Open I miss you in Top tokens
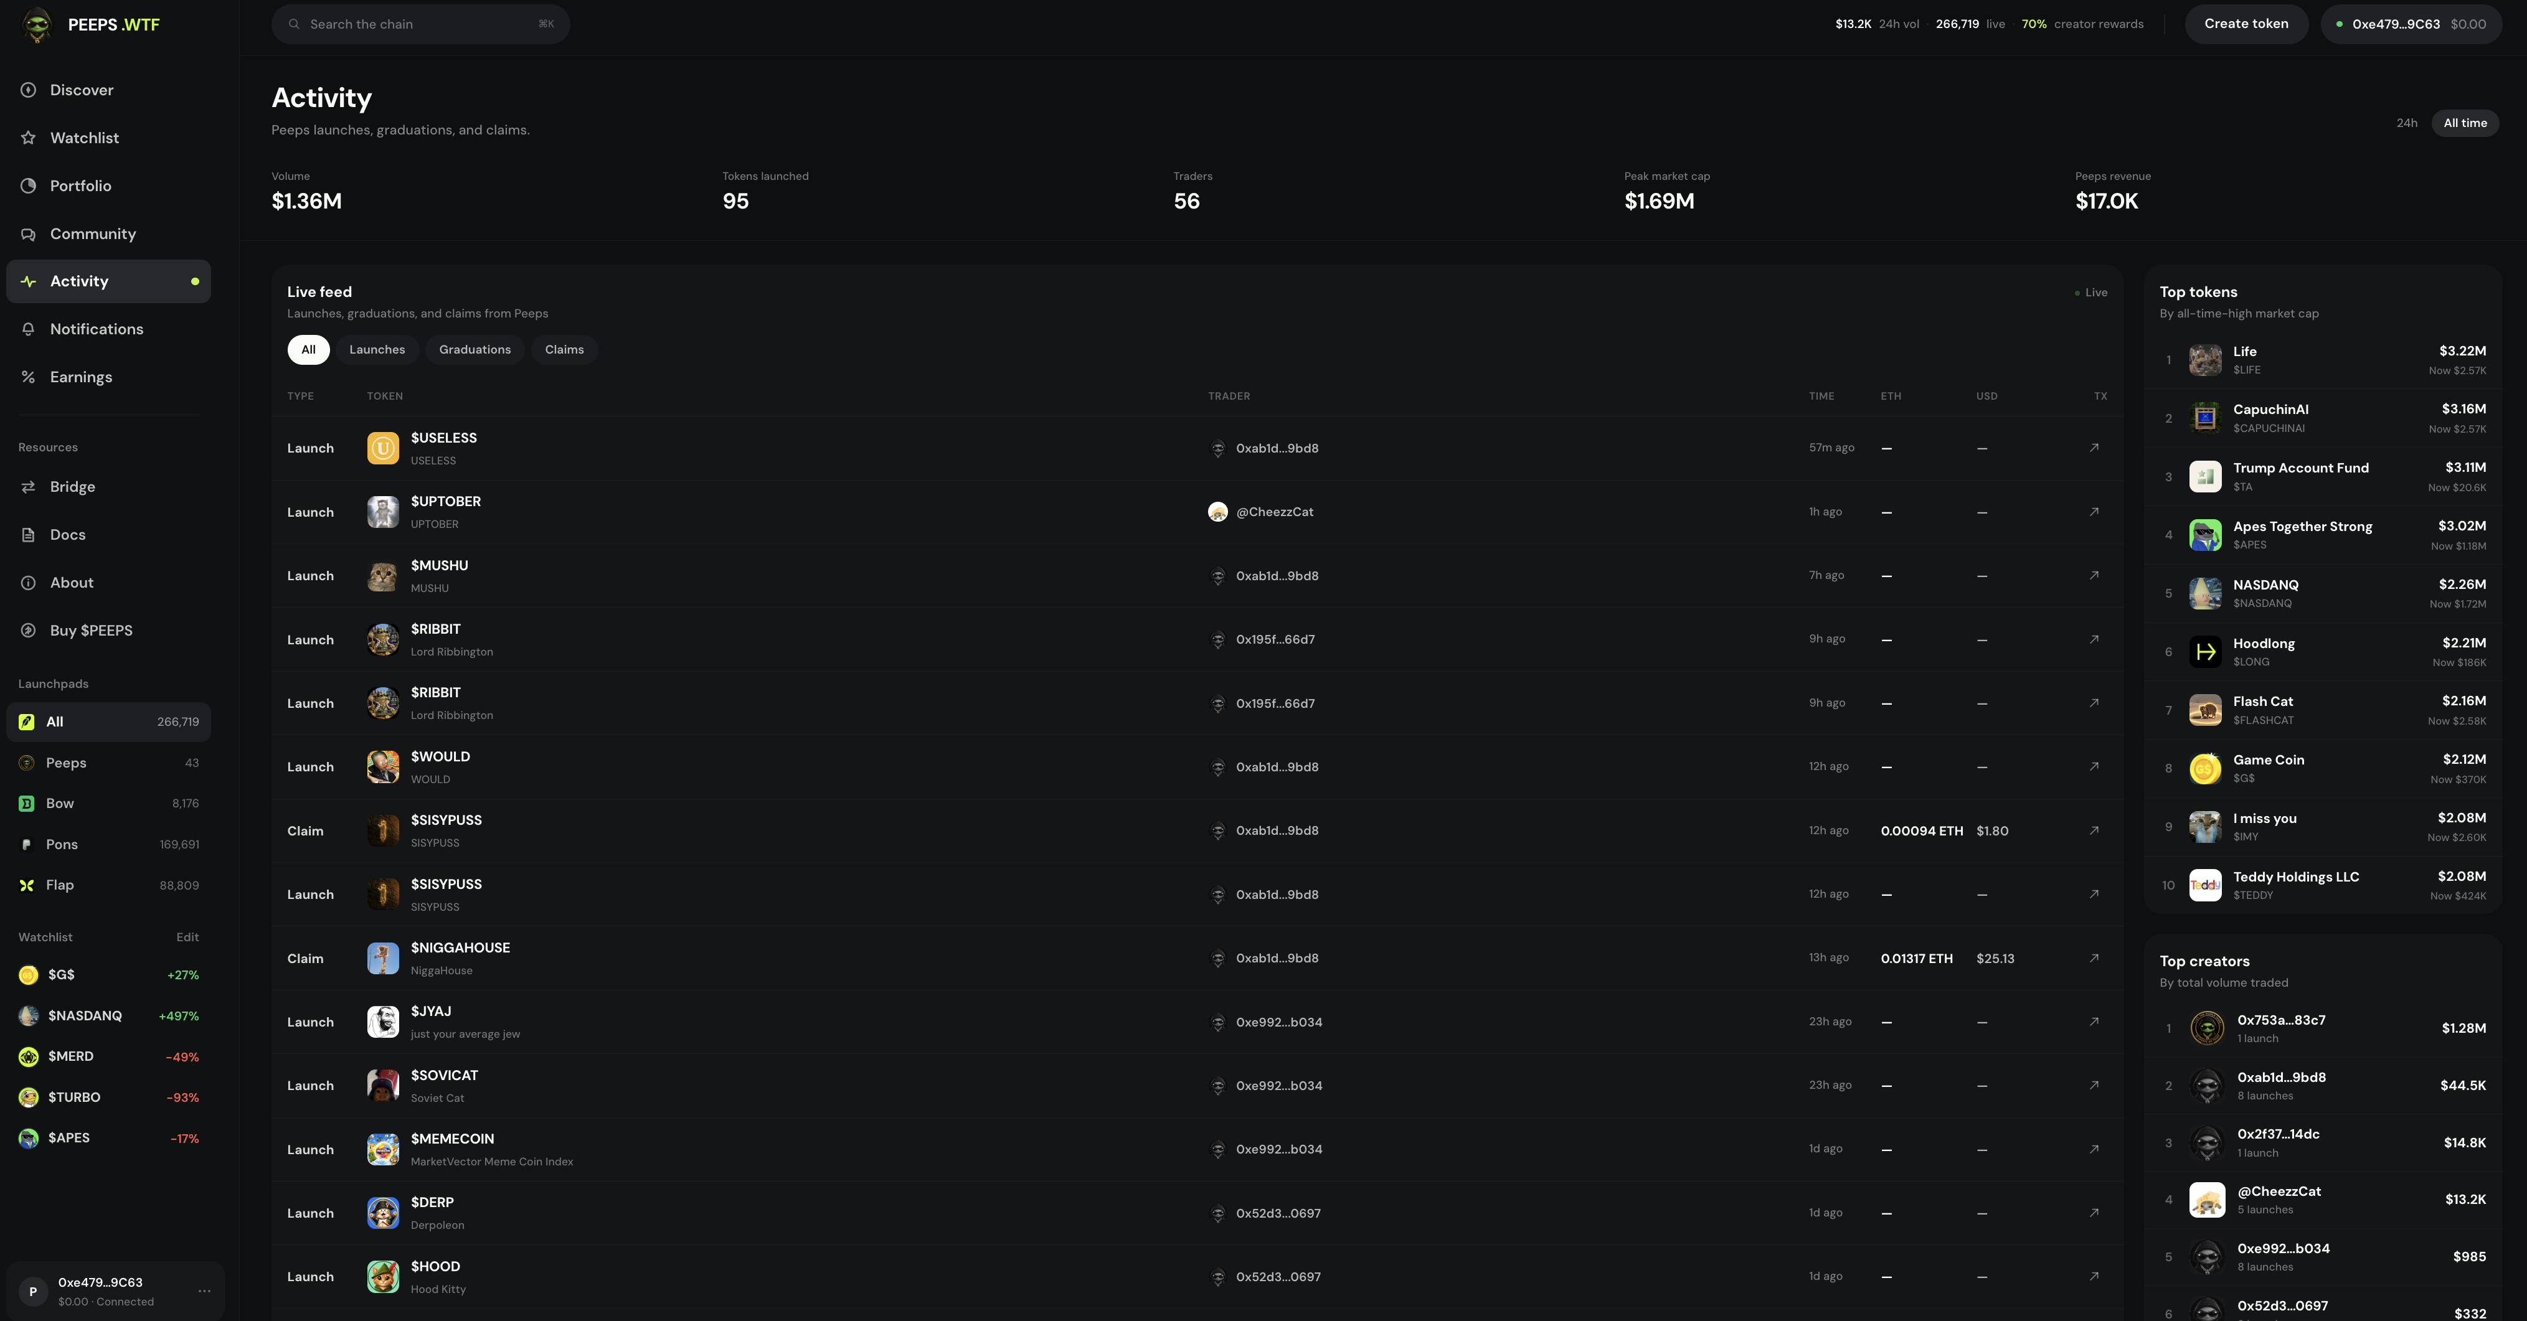The image size is (2527, 1321). coord(2322,827)
